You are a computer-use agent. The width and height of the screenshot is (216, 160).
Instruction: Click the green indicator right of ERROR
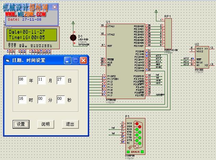(142, 152)
